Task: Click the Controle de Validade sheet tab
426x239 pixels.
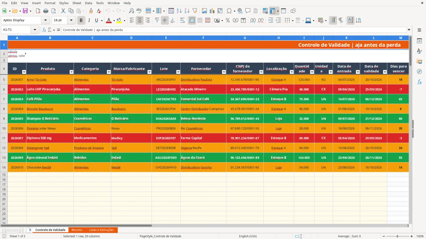Action: point(50,230)
